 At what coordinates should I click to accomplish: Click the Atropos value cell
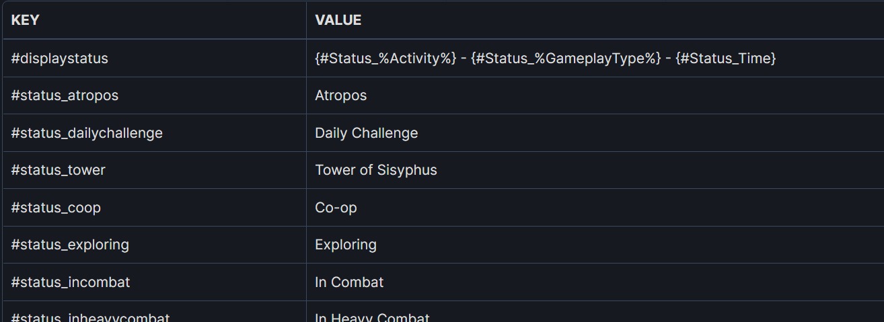point(341,95)
